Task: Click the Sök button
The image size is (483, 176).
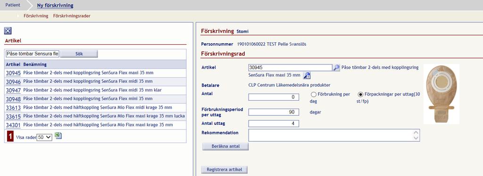Action: [79, 54]
